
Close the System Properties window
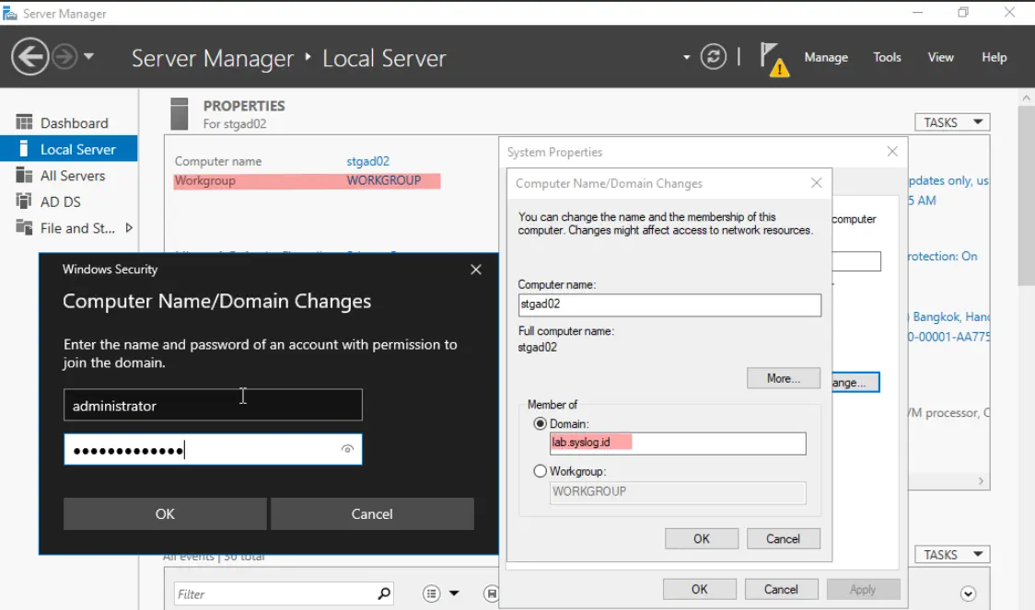891,152
